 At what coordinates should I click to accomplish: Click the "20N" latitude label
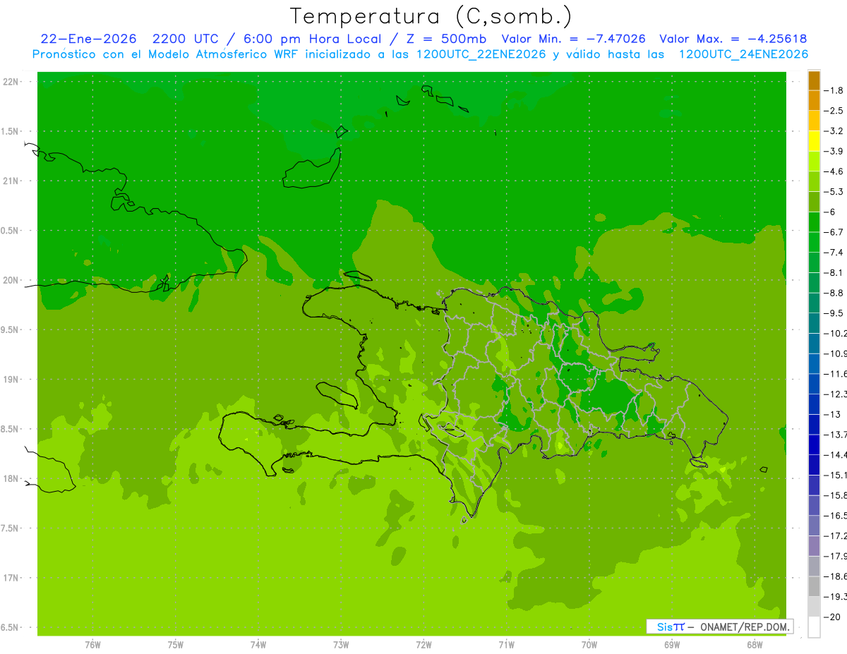tap(11, 280)
